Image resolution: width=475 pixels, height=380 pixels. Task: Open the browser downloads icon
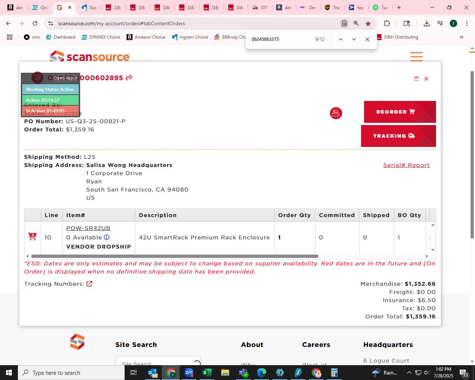(x=427, y=23)
